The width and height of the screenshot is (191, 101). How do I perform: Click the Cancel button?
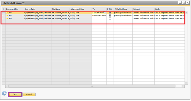[x=29, y=94]
